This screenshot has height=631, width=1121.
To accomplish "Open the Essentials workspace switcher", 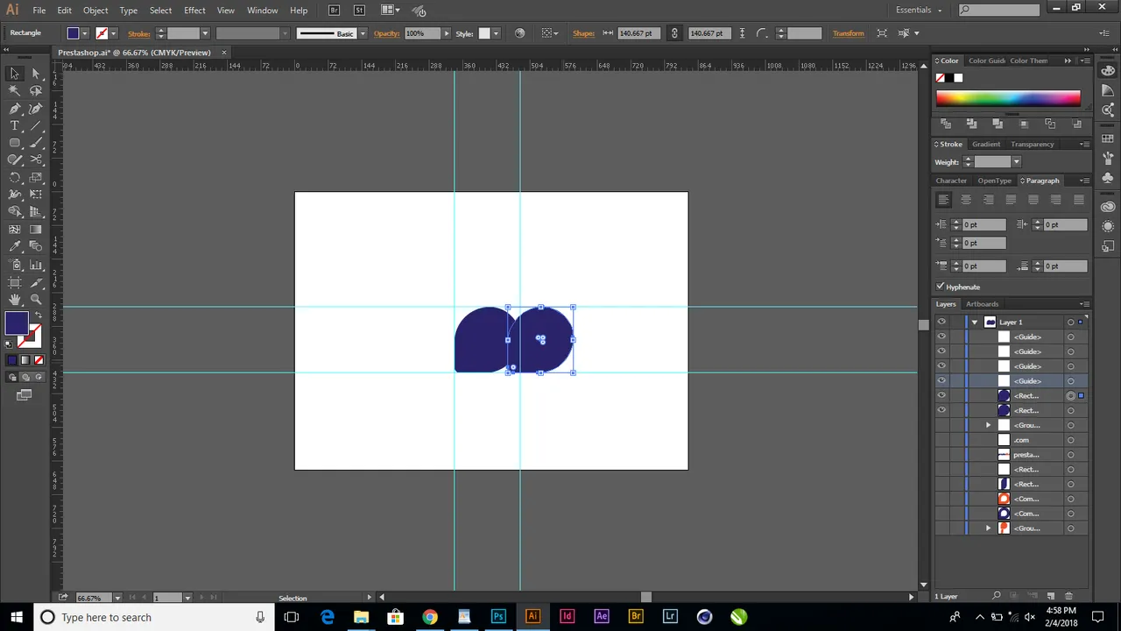I will [x=919, y=10].
